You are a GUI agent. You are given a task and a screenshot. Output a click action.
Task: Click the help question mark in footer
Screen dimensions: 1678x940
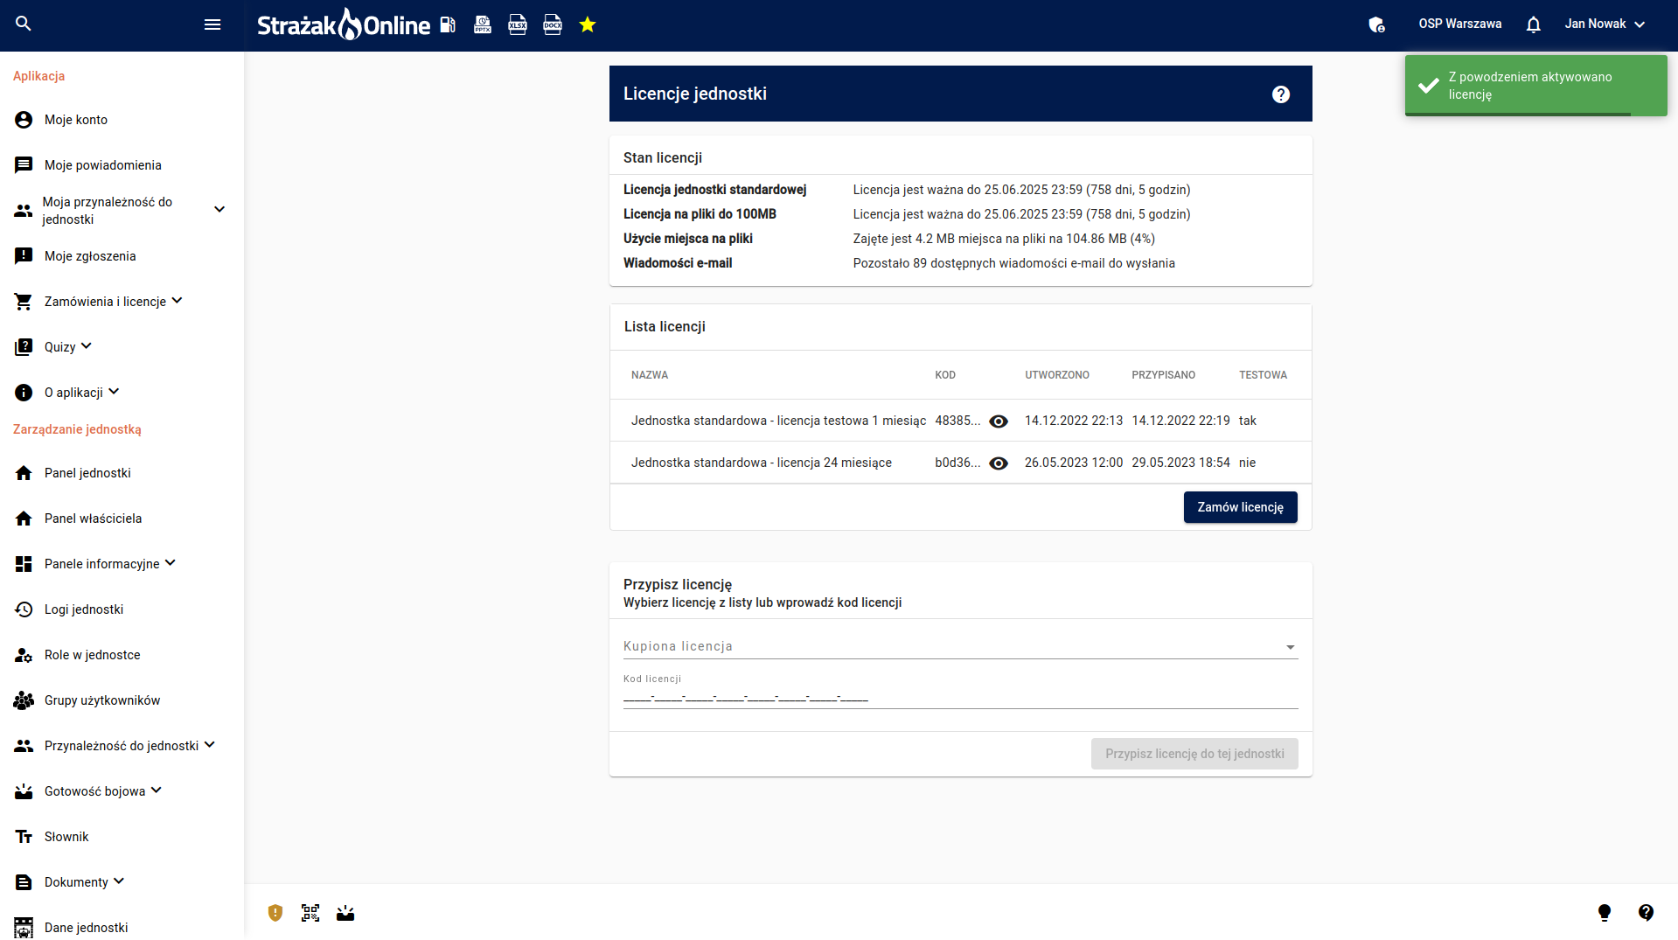(x=1646, y=913)
